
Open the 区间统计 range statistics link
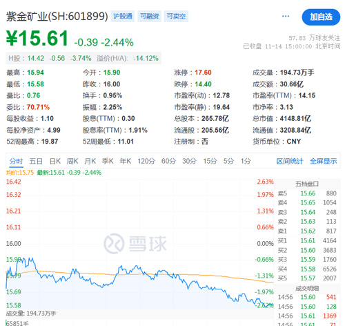click(x=290, y=161)
